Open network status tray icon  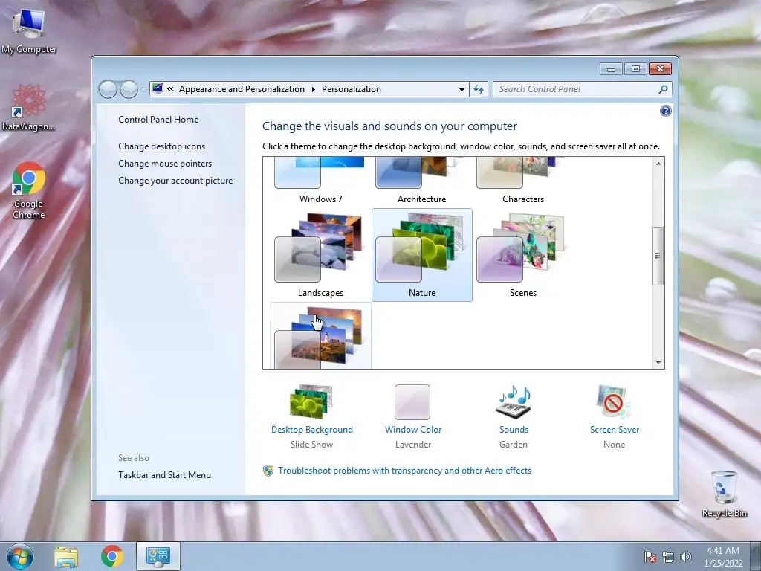click(x=668, y=557)
